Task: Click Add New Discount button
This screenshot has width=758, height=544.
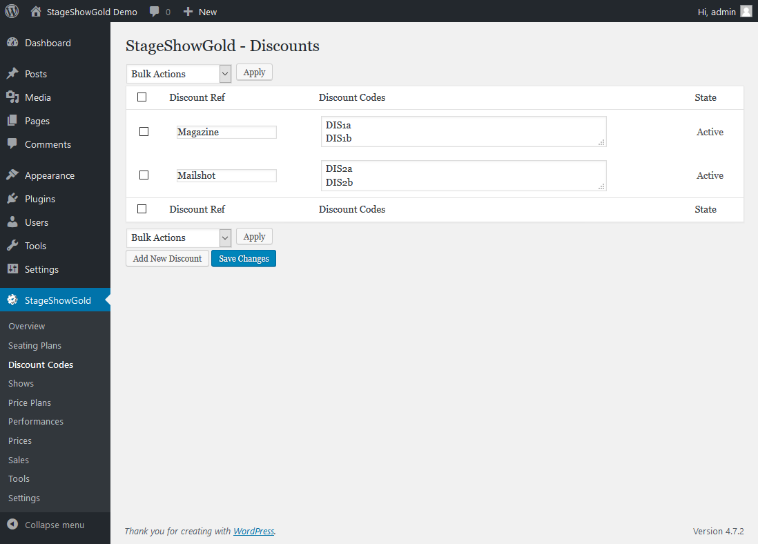Action: pyautogui.click(x=167, y=259)
